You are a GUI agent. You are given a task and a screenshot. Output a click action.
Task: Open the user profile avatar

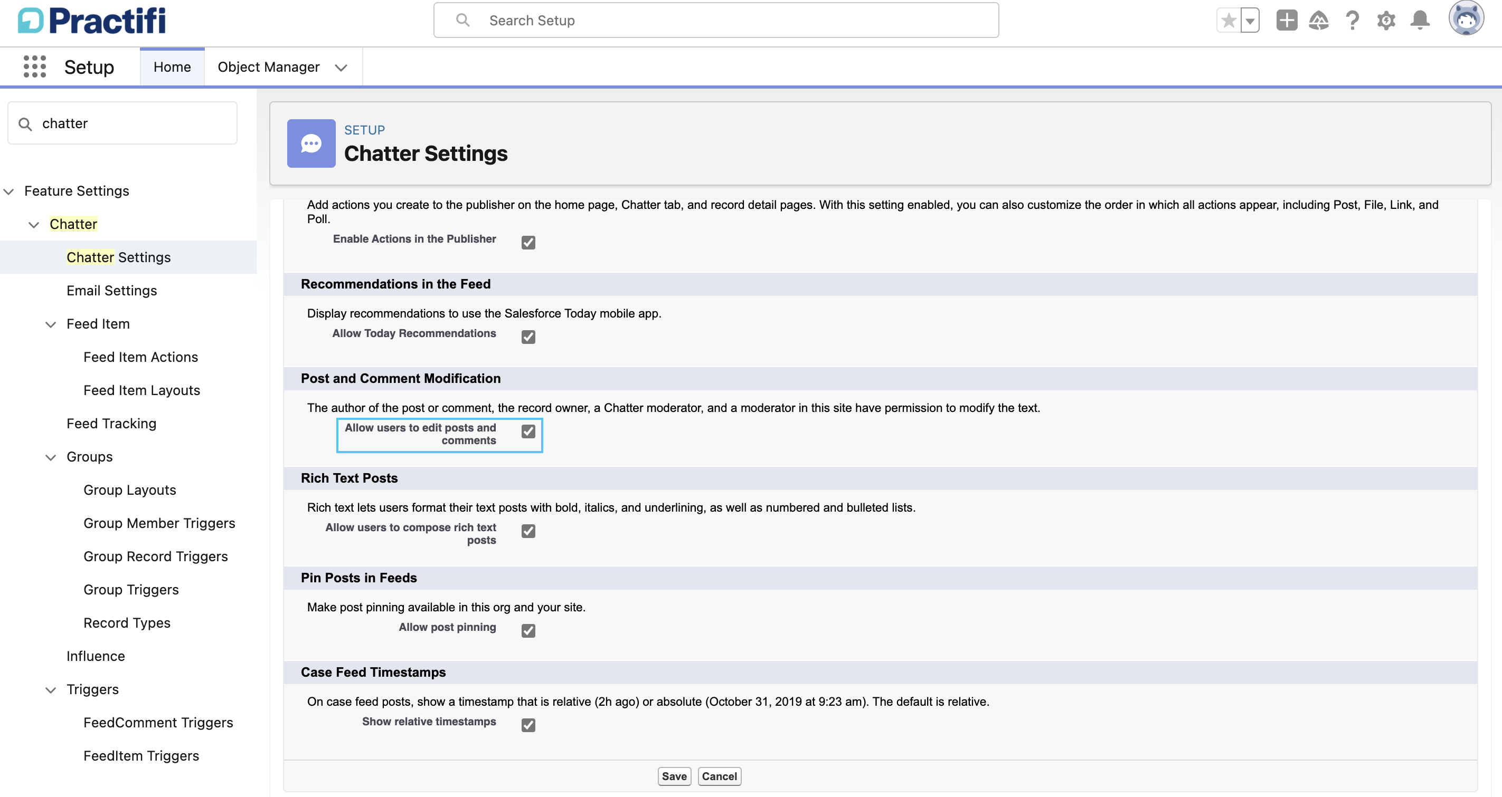click(x=1466, y=18)
